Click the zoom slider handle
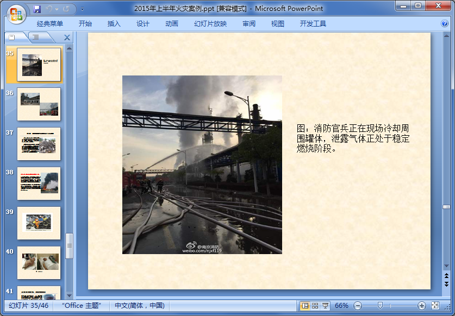Viewport: 455px width, 316px height. coord(380,305)
